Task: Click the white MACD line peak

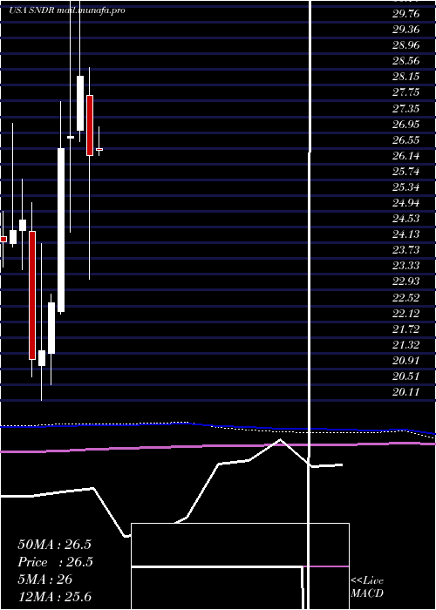Action: 280,440
